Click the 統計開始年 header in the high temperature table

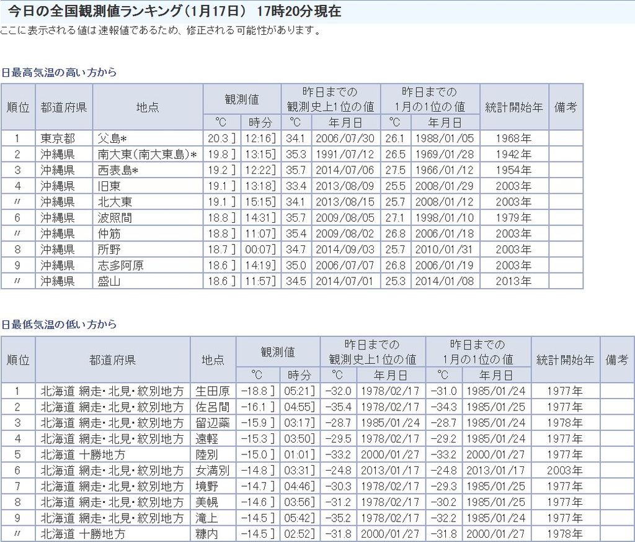513,107
